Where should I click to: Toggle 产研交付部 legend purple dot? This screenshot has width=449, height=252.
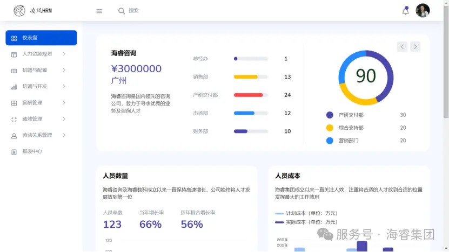pyautogui.click(x=330, y=115)
